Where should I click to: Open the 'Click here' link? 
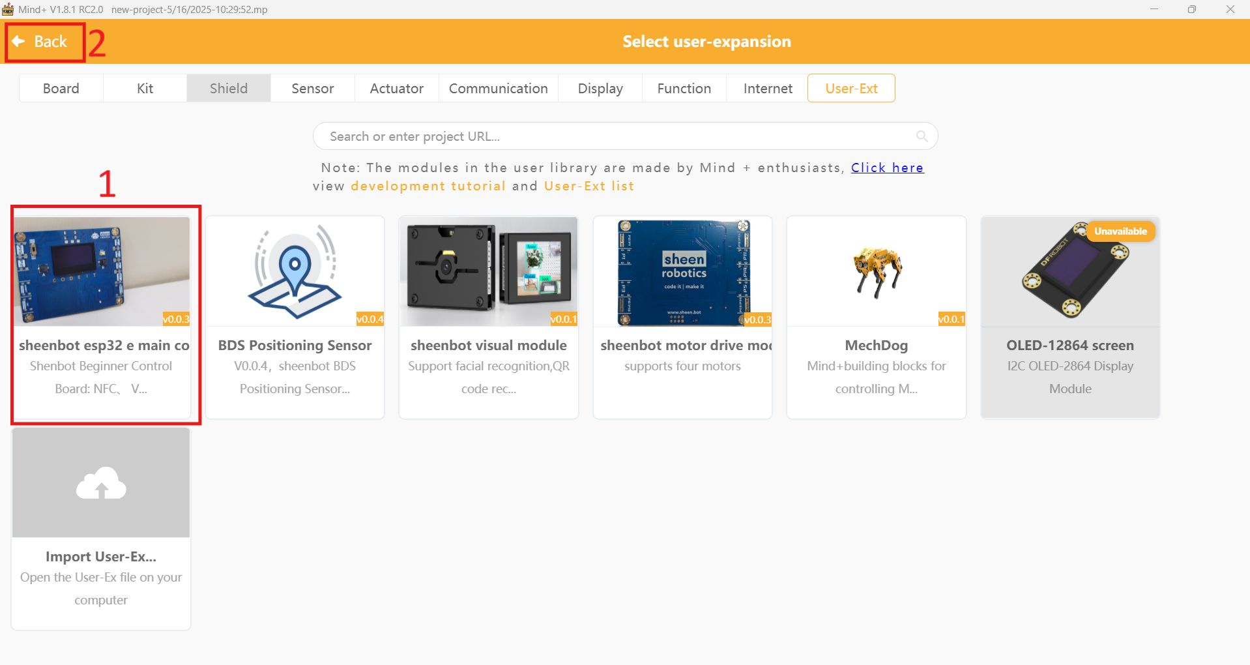pyautogui.click(x=887, y=168)
